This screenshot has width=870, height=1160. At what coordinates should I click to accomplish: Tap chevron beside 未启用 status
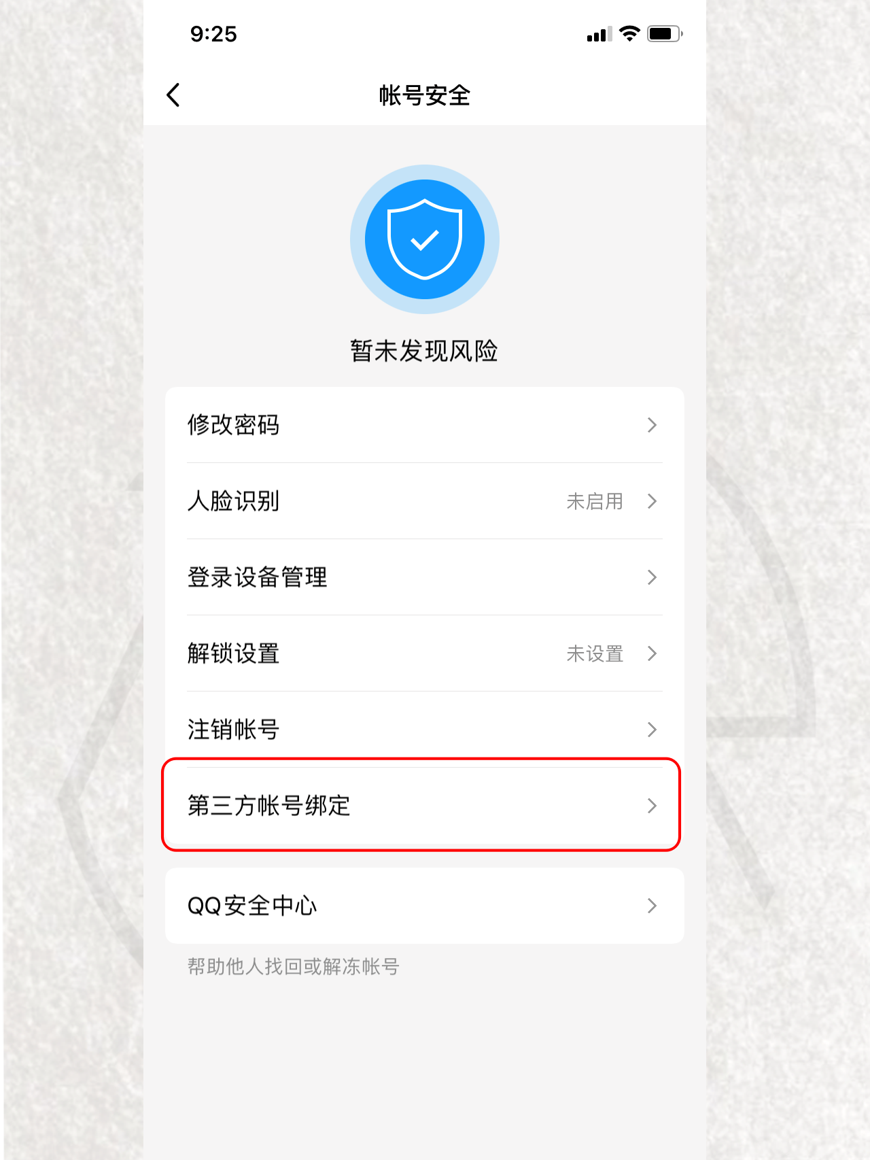point(652,501)
